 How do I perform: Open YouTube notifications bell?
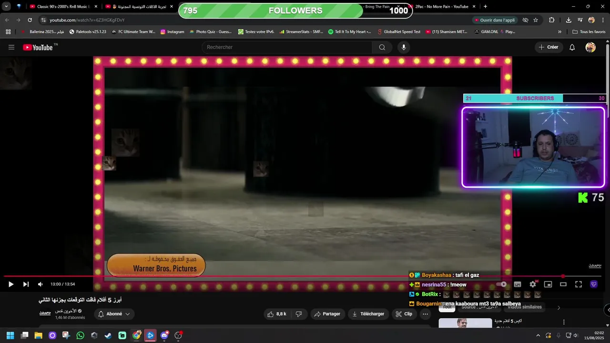tap(572, 47)
